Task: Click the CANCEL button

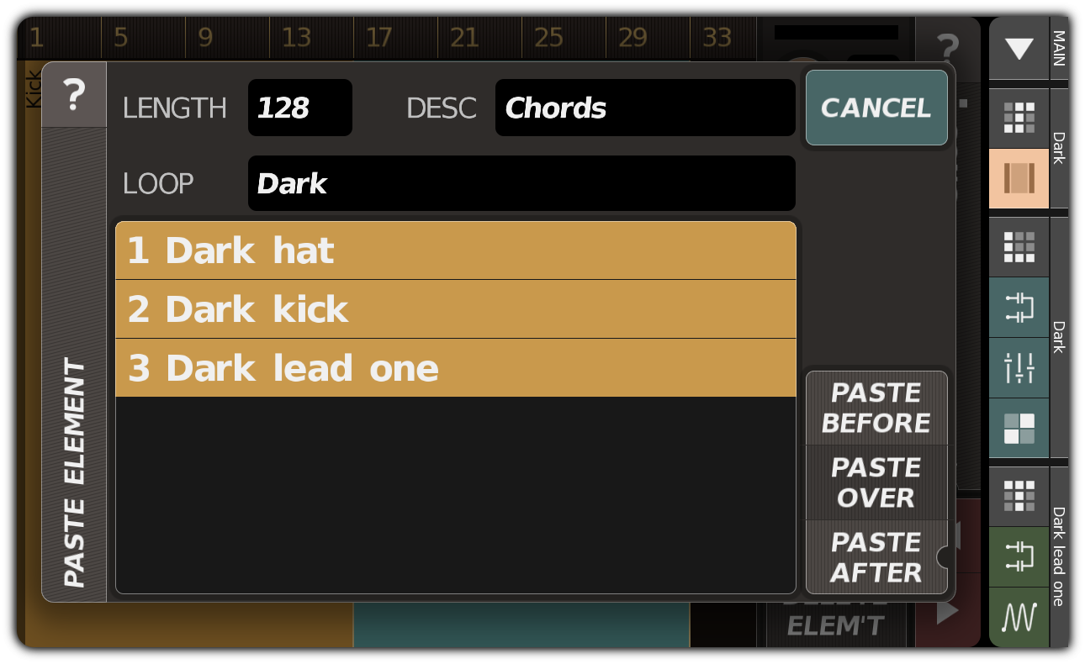Action: pyautogui.click(x=876, y=108)
